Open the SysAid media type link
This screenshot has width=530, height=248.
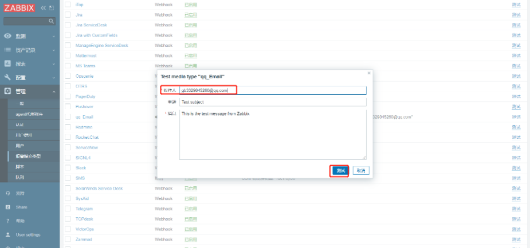click(x=82, y=198)
